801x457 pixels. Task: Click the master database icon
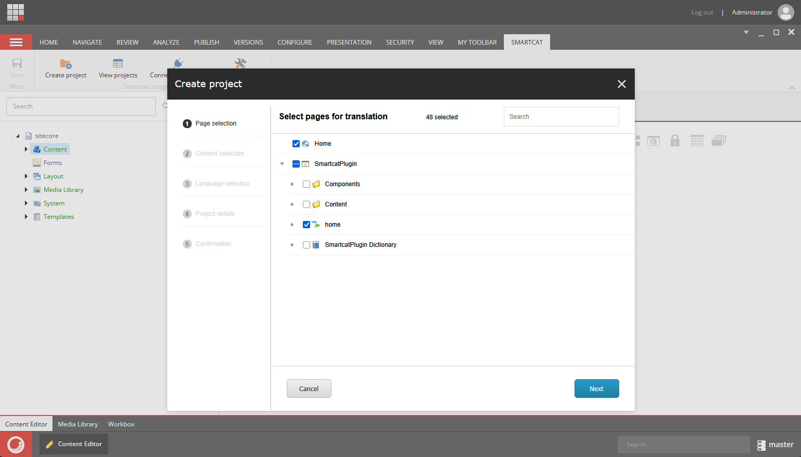[762, 445]
